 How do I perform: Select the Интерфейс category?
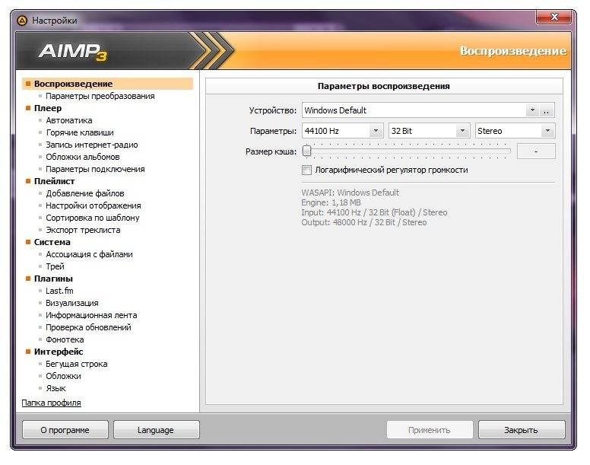59,352
